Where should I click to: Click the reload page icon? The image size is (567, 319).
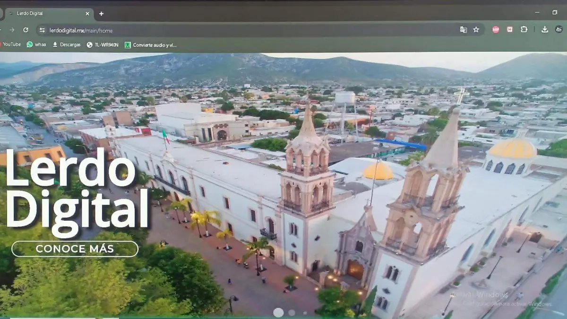point(26,29)
